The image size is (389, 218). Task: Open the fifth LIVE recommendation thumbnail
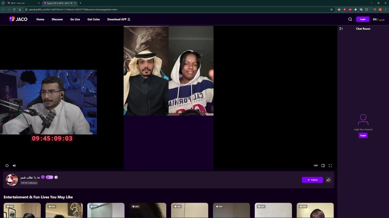pos(190,210)
